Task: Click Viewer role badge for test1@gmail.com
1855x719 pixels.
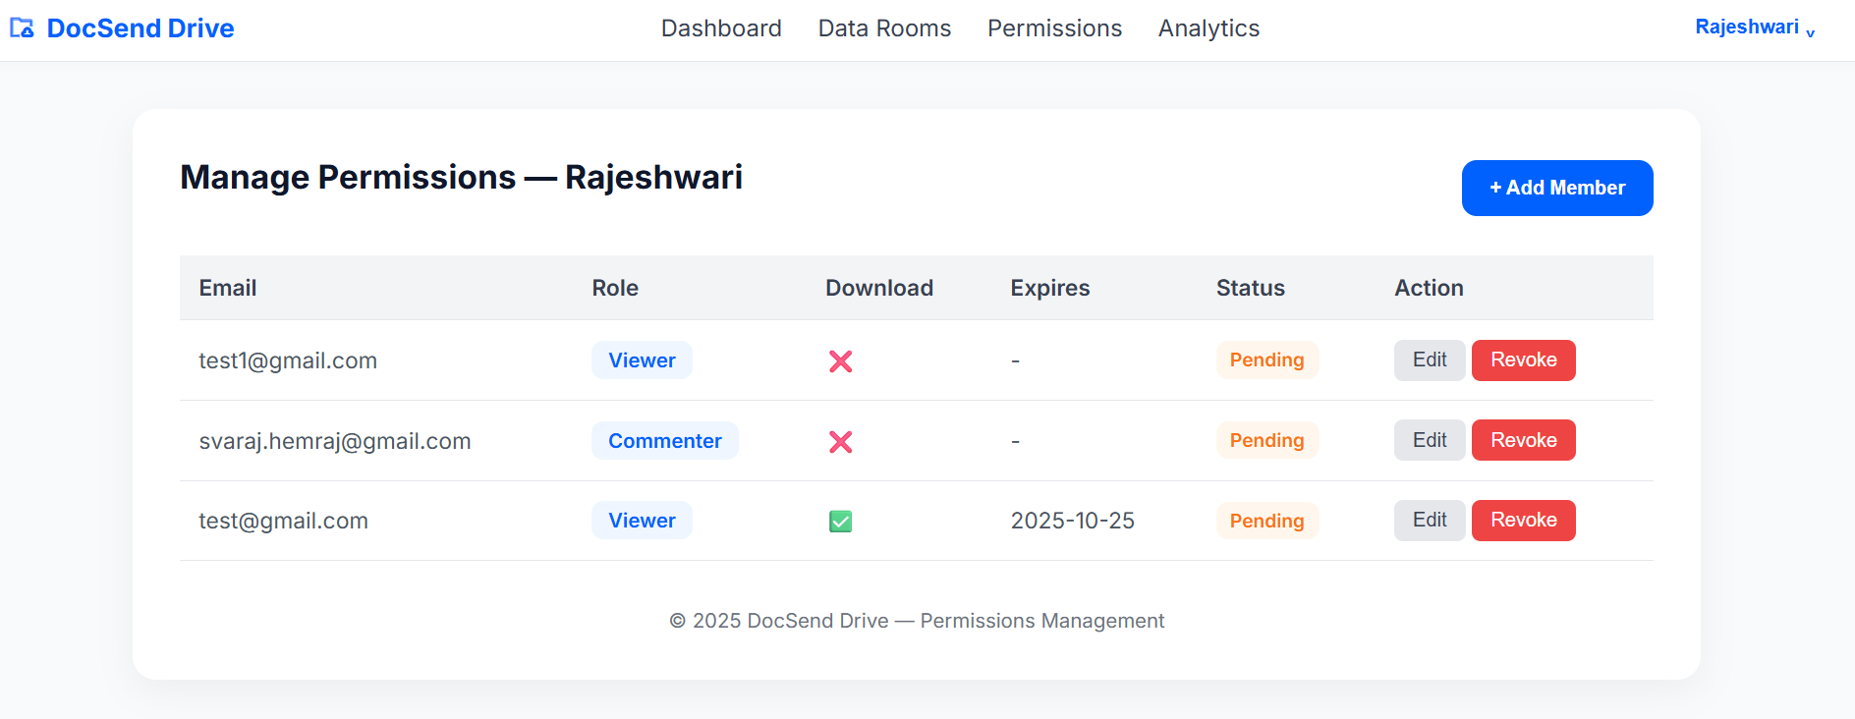Action: click(x=642, y=360)
